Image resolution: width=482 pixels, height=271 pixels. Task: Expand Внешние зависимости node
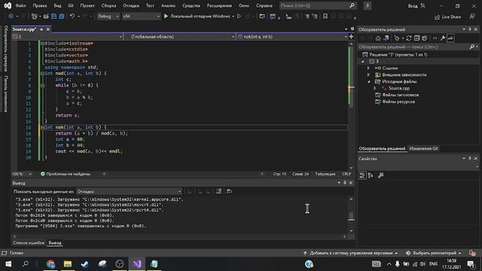[x=368, y=75]
